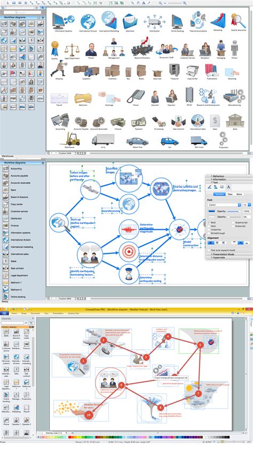Image resolution: width=253 pixels, height=449 pixels.
Task: Pick the Phone icon in top library window
Action: pos(136,96)
